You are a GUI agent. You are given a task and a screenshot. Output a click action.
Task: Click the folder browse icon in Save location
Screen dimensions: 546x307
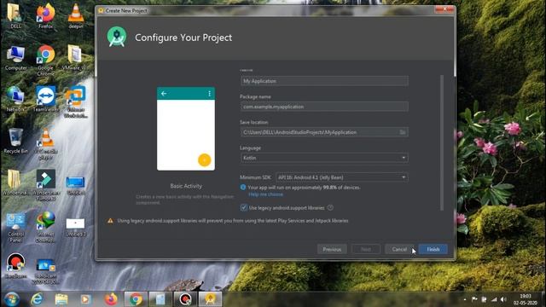[402, 132]
